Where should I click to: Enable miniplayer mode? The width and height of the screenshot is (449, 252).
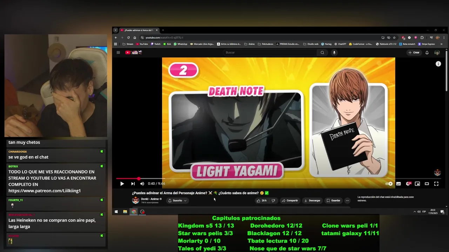pyautogui.click(x=417, y=184)
